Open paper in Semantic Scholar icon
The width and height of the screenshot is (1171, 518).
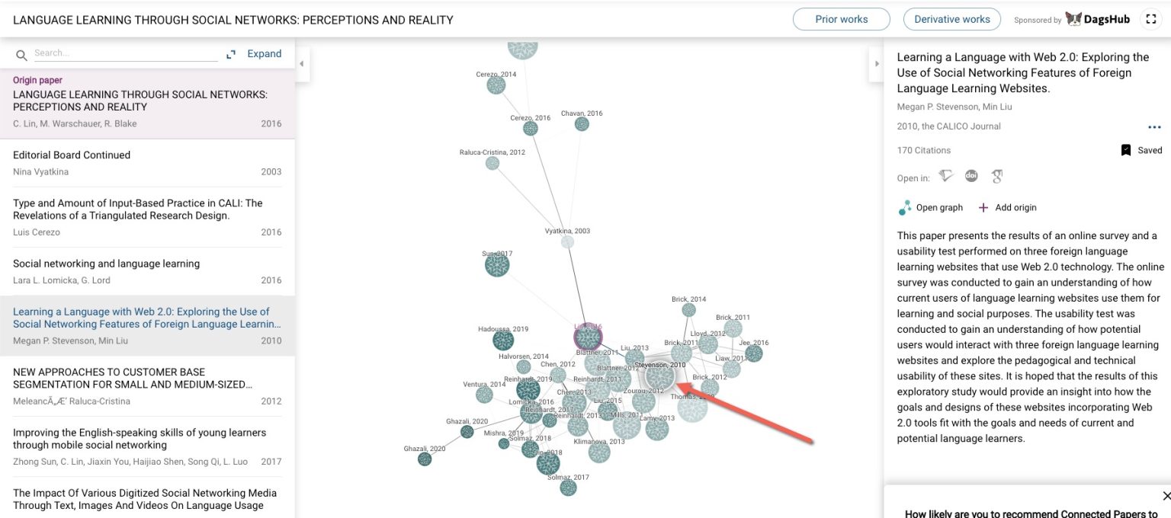[946, 177]
